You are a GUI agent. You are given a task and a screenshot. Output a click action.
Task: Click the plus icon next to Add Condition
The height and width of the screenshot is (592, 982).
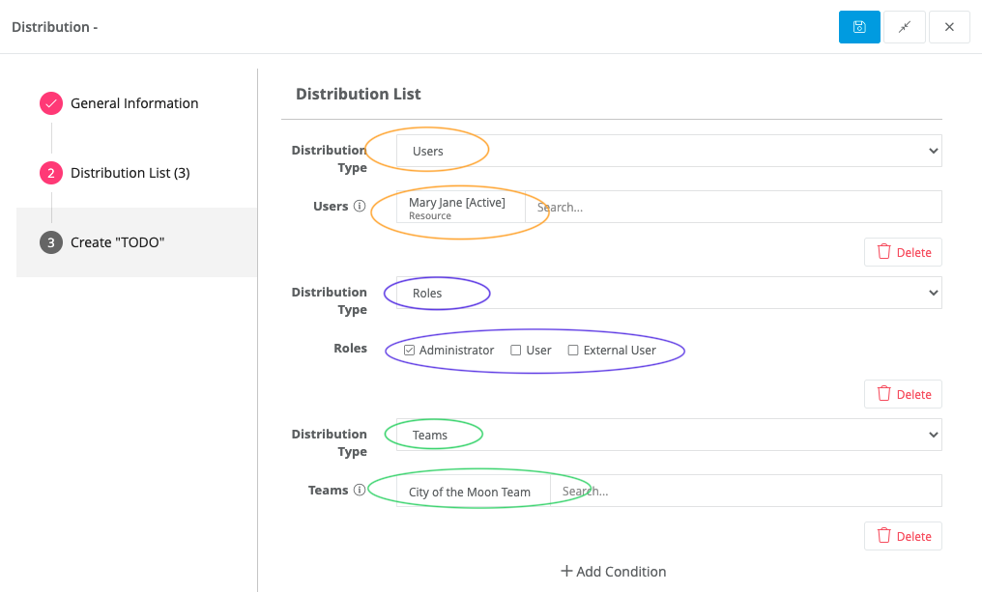(566, 571)
